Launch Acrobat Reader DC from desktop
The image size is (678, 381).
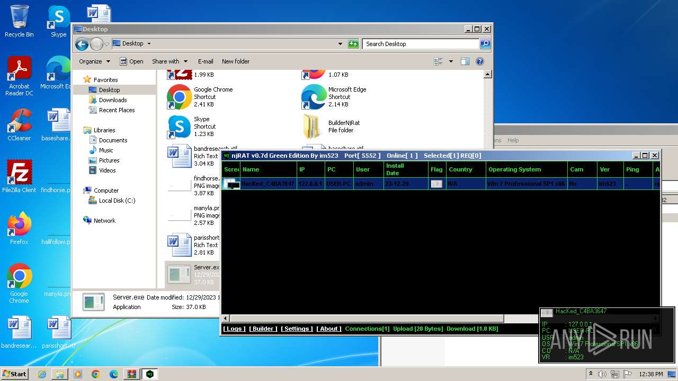[x=19, y=76]
